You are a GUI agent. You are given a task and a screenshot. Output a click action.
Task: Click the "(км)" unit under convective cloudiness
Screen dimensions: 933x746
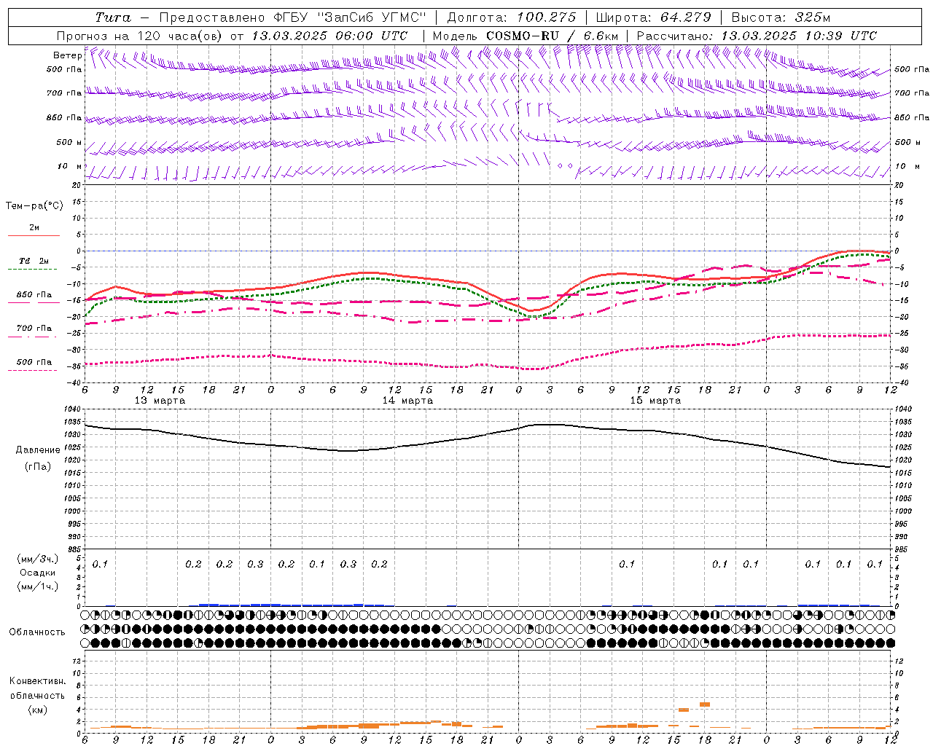tap(38, 710)
